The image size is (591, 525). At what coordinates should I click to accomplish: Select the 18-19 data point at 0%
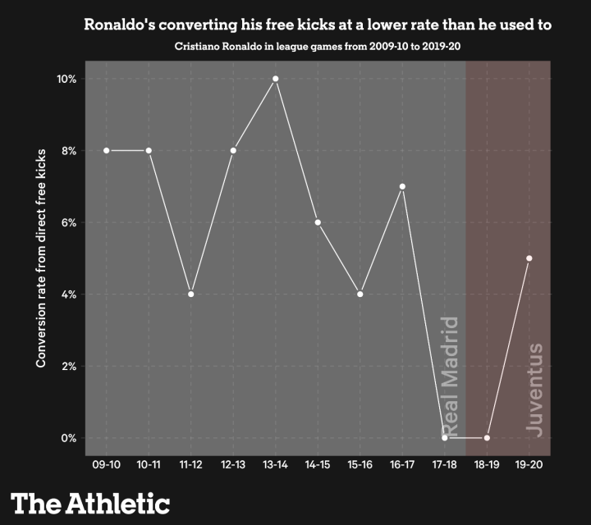pyautogui.click(x=487, y=437)
